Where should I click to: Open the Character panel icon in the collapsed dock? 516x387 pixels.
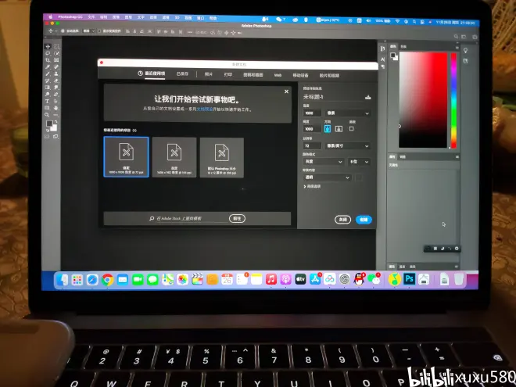[x=383, y=59]
